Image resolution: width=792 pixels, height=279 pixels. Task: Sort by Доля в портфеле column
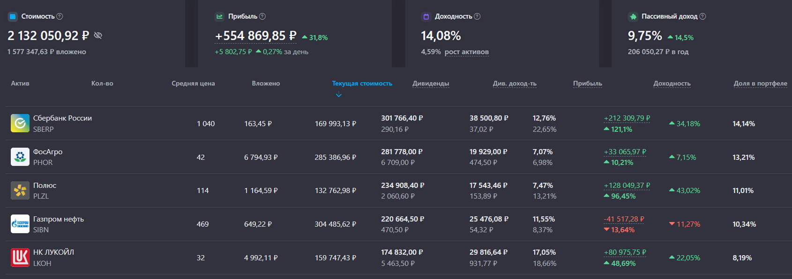(760, 83)
